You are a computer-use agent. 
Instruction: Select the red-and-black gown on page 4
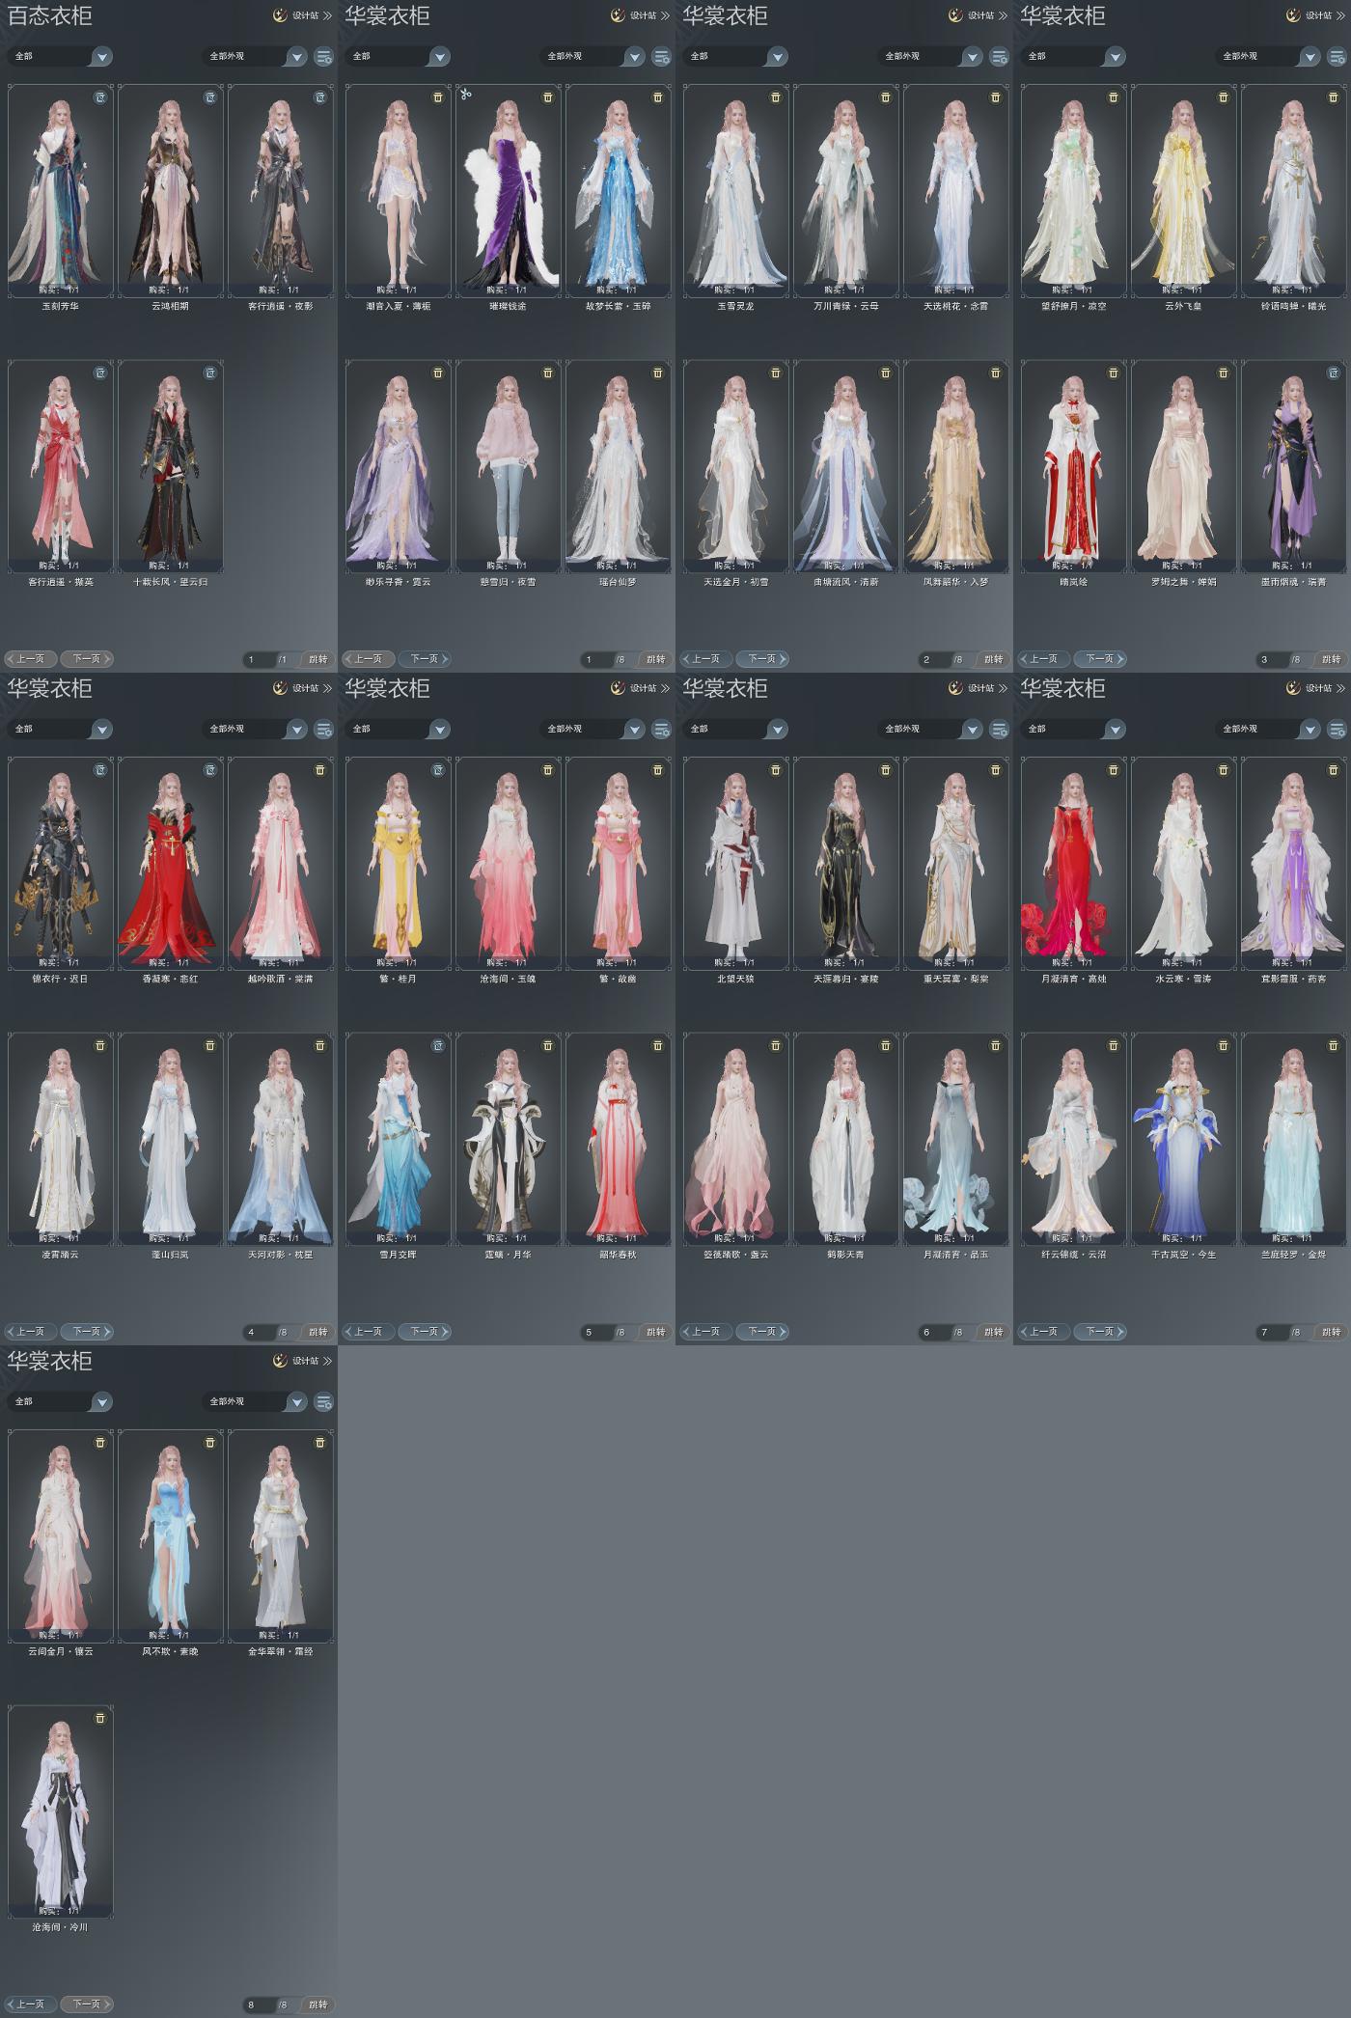(170, 864)
